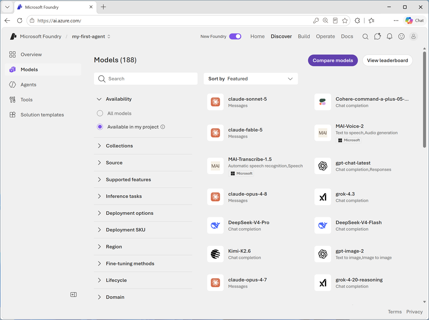Expand the Deployment SKU filter
Viewport: 429px width, 320px height.
pos(143,230)
